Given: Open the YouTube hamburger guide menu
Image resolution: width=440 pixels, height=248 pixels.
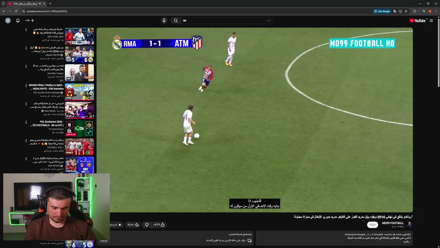Looking at the screenshot, I should pos(431,21).
